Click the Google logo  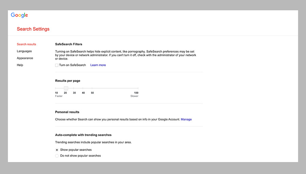(x=19, y=15)
